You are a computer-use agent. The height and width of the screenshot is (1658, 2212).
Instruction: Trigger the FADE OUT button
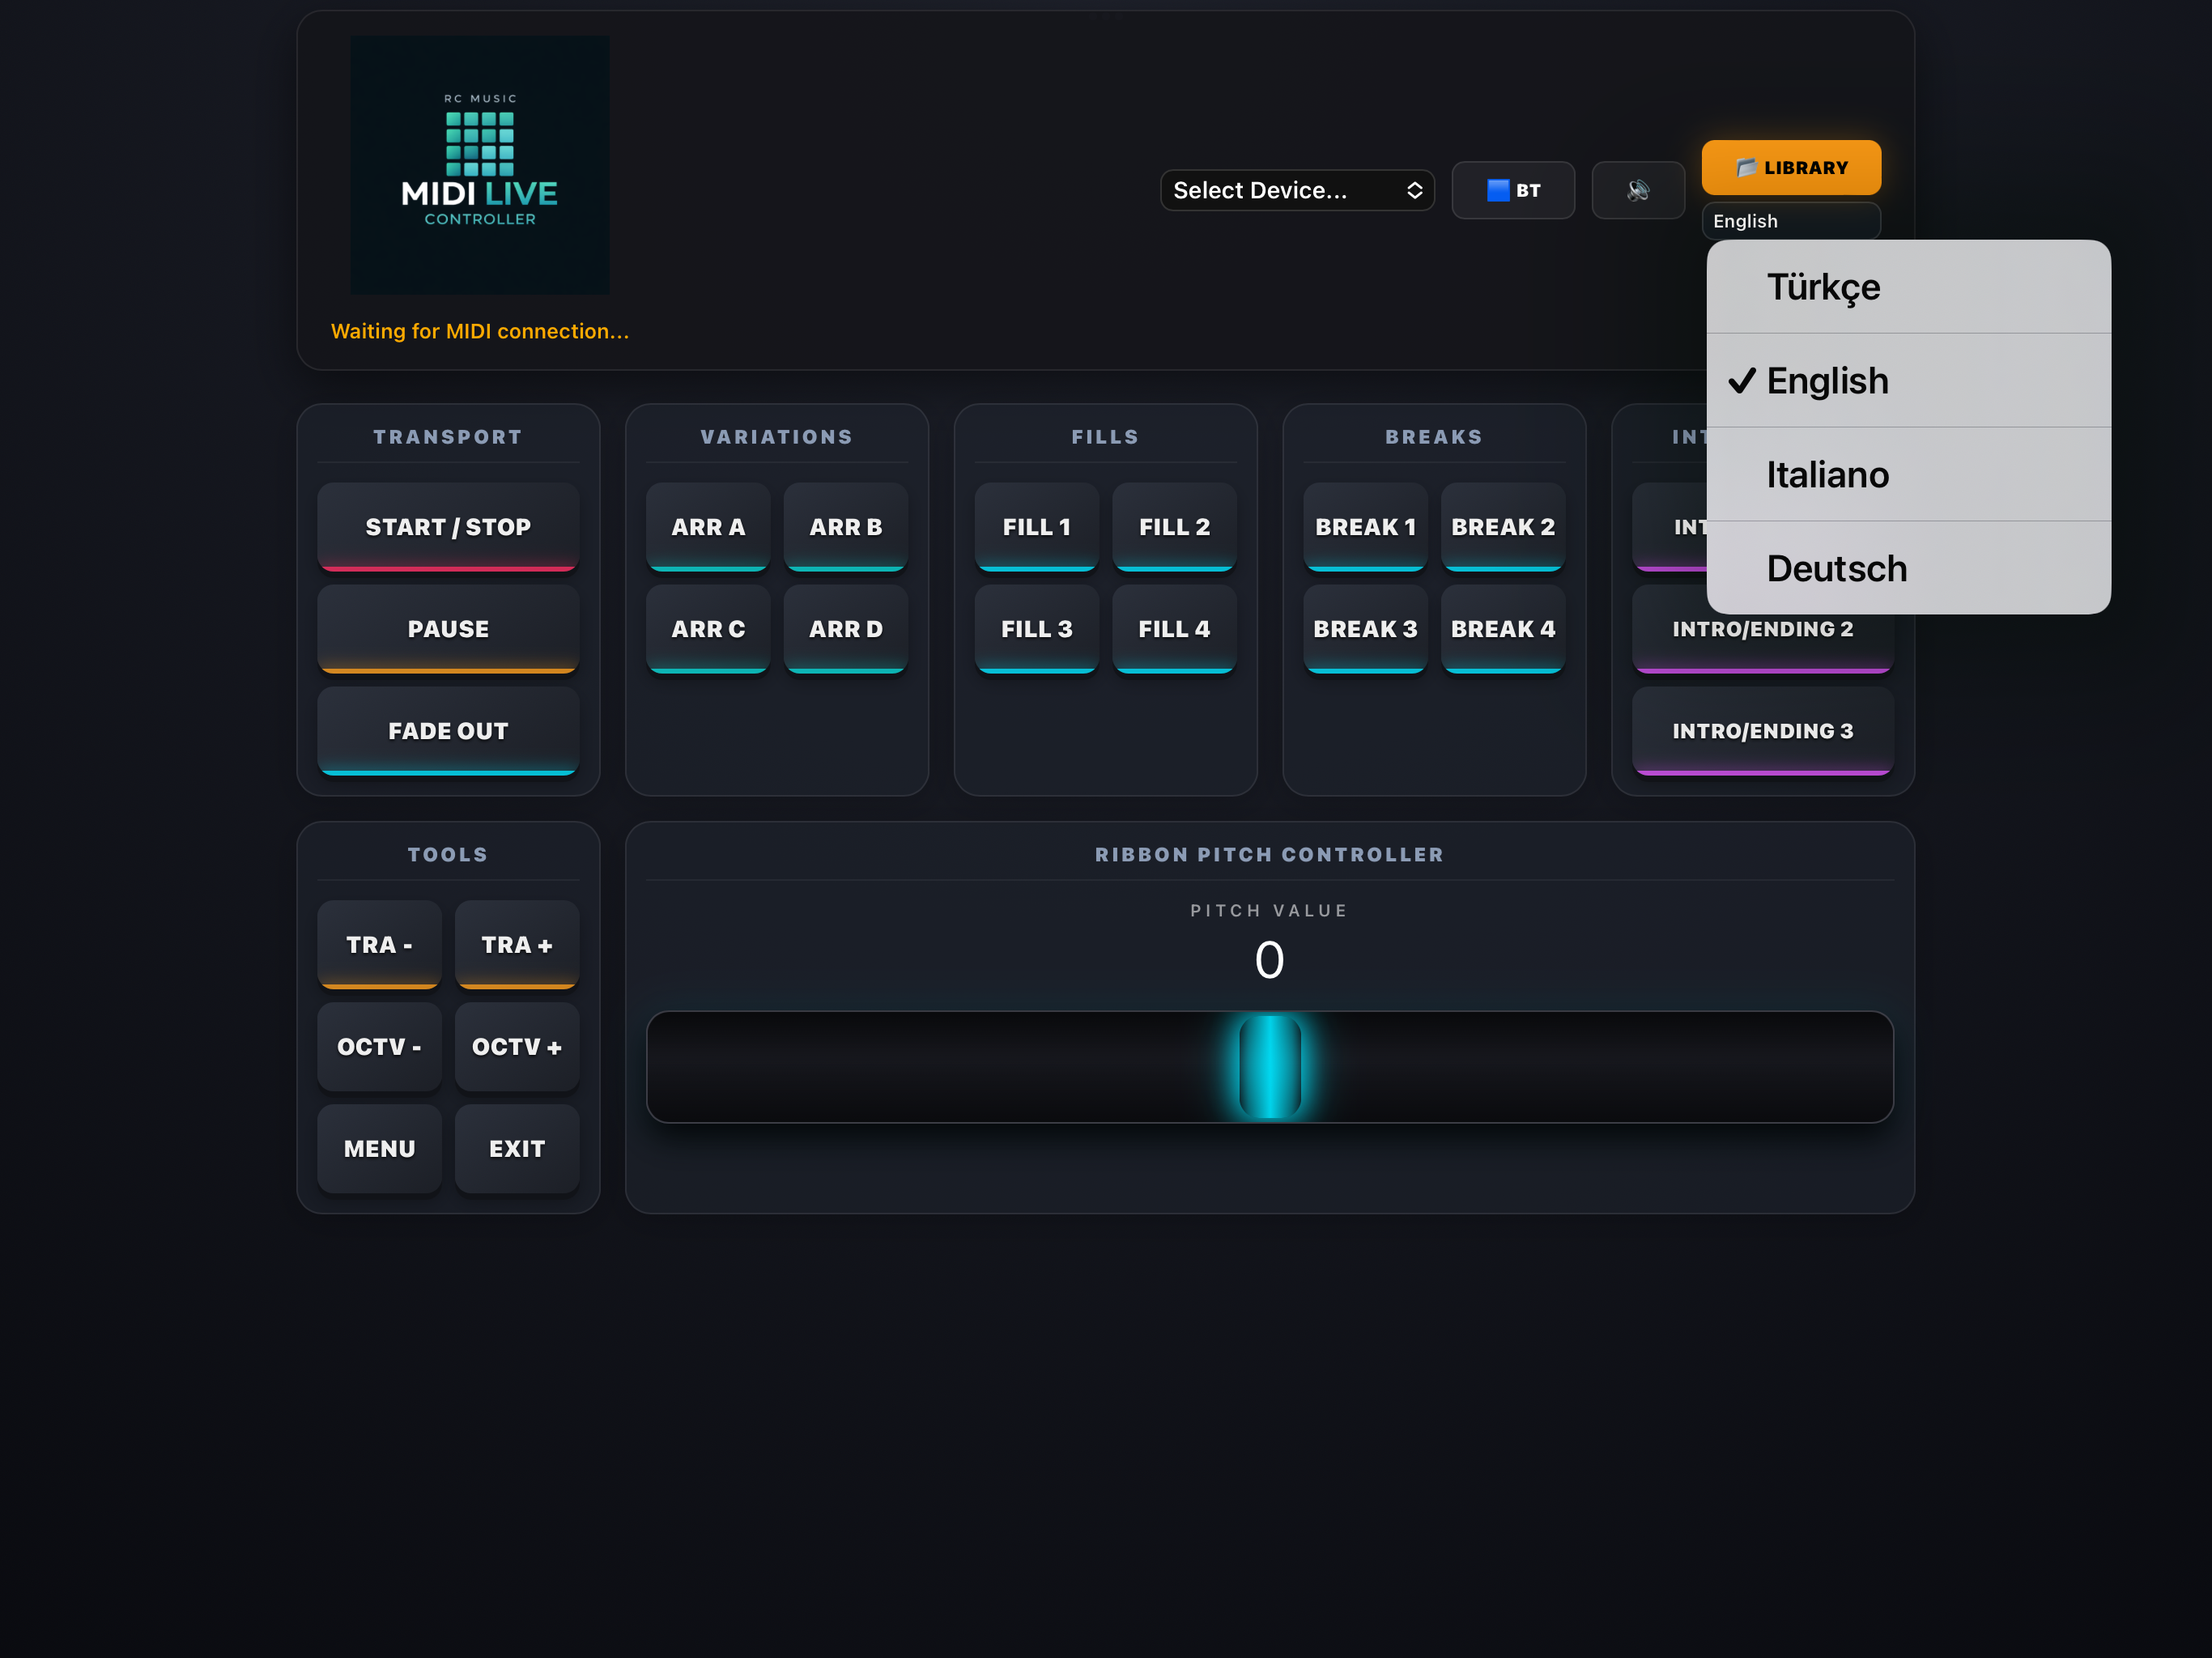[x=448, y=731]
